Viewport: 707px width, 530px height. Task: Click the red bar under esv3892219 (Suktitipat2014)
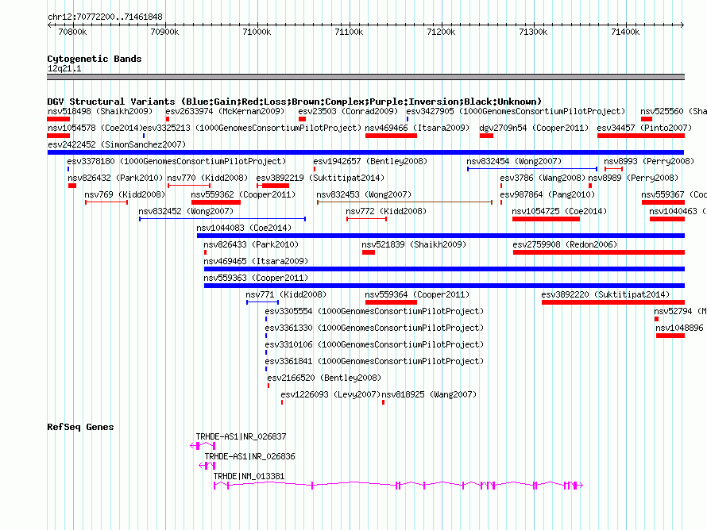[x=272, y=186]
